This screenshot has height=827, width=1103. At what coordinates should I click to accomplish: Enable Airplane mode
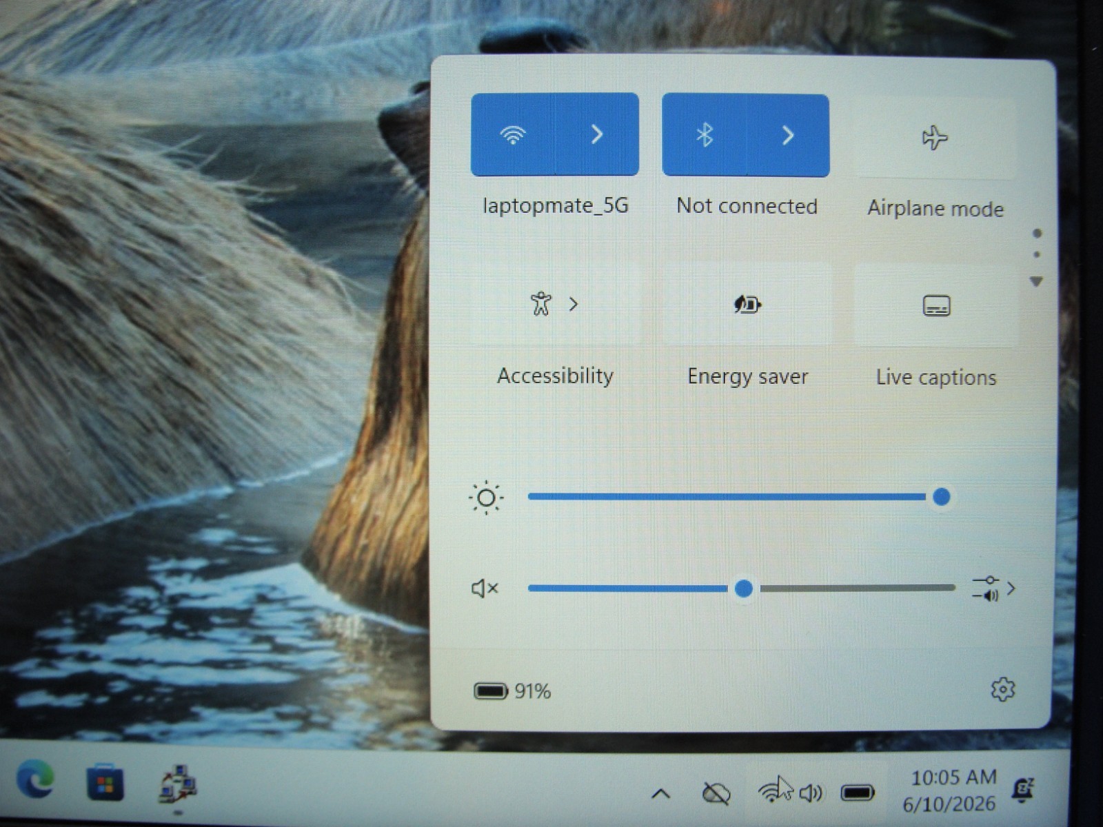click(935, 138)
